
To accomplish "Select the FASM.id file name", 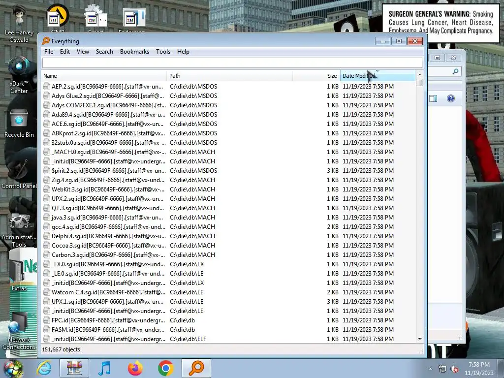I will 108,329.
